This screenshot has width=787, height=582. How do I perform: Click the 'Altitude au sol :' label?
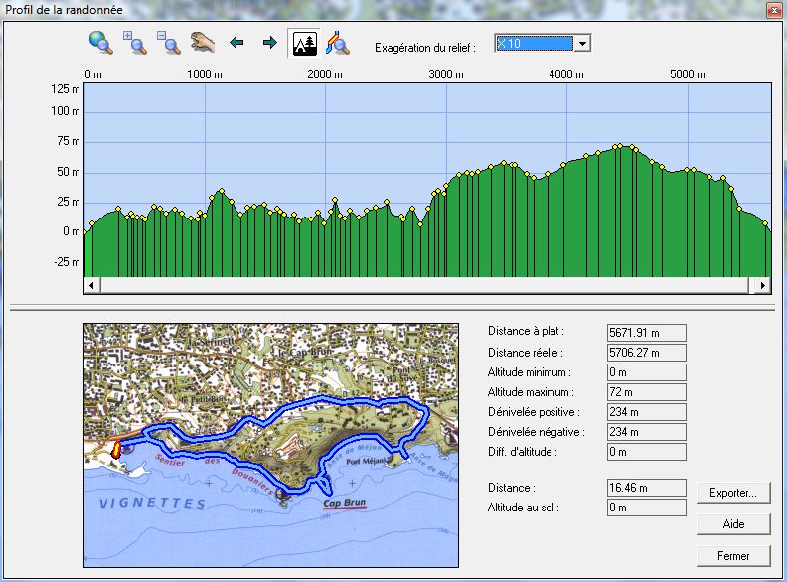(523, 508)
